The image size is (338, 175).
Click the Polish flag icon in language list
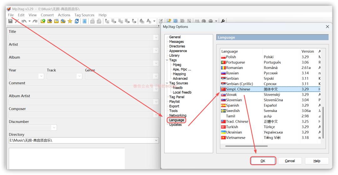click(223, 57)
